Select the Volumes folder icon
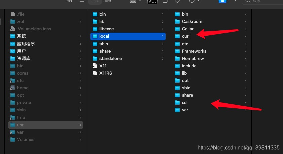 point(13,139)
